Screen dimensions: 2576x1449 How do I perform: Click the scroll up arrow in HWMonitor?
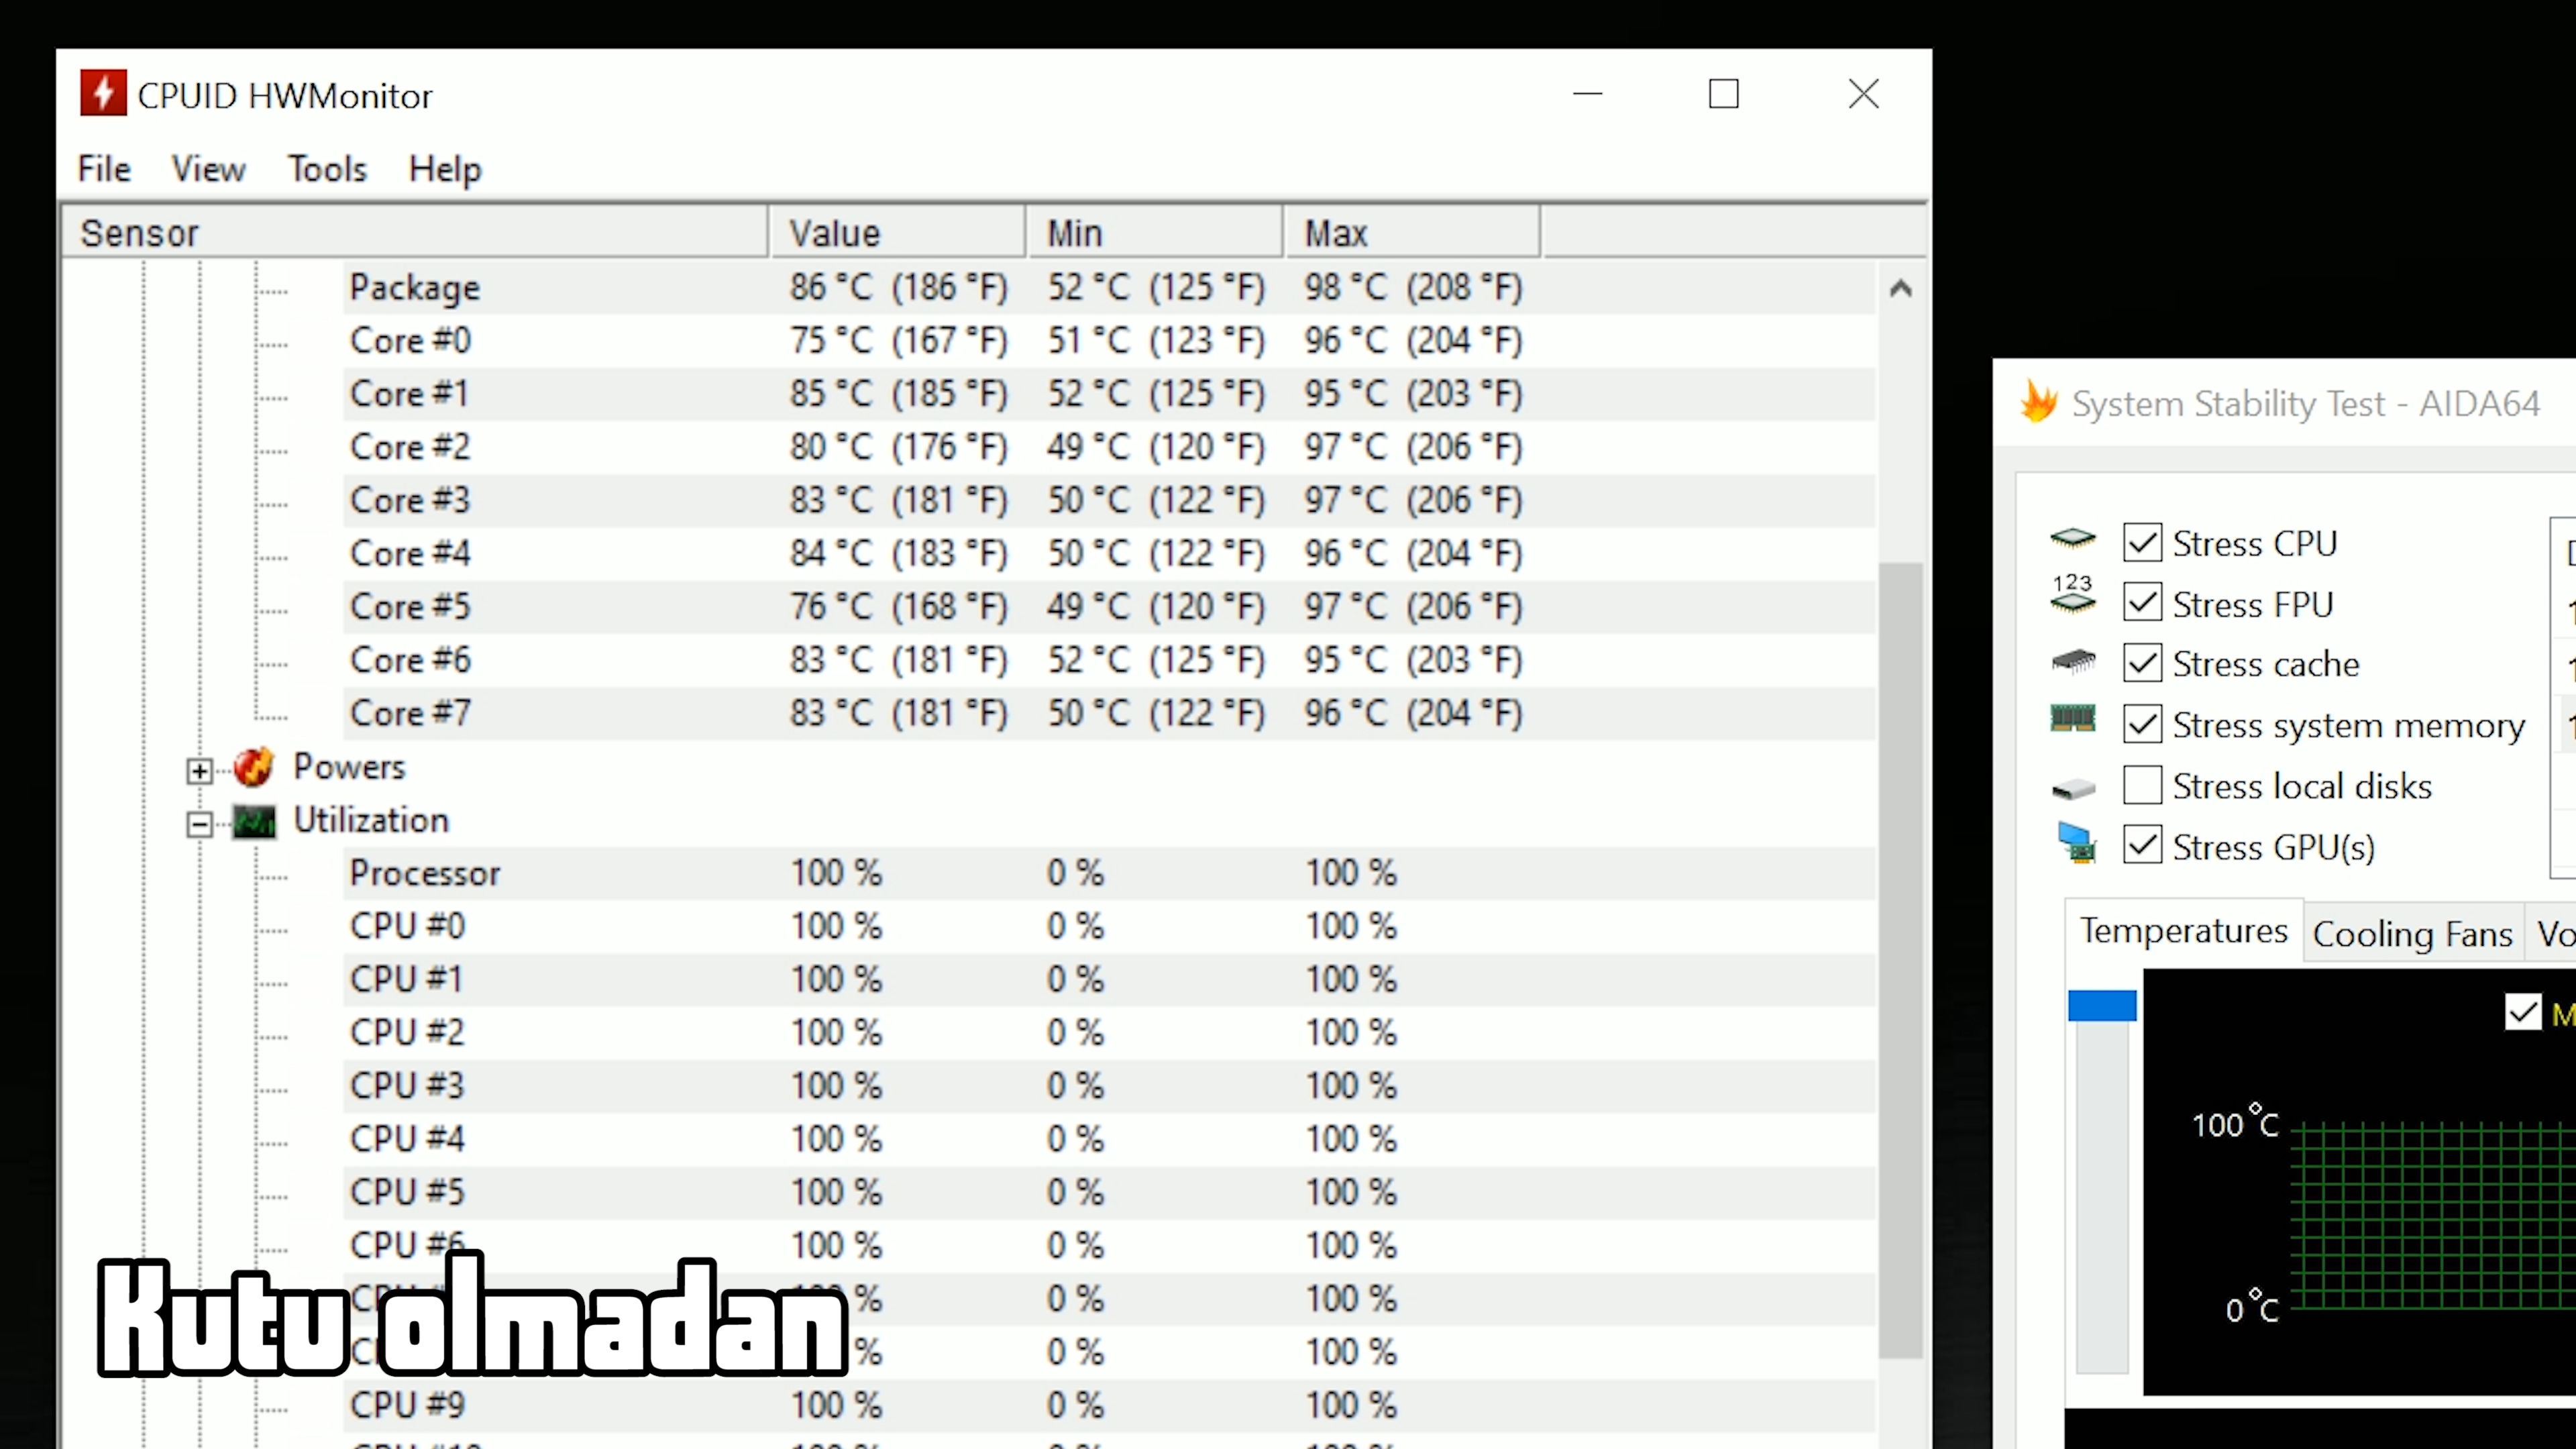(x=1900, y=289)
